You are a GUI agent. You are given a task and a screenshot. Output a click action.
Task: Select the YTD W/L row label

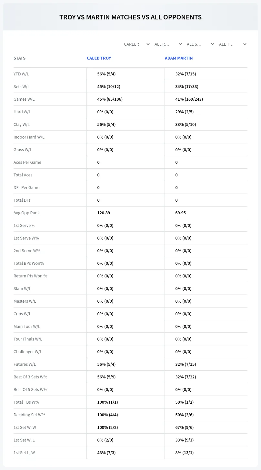pos(21,74)
